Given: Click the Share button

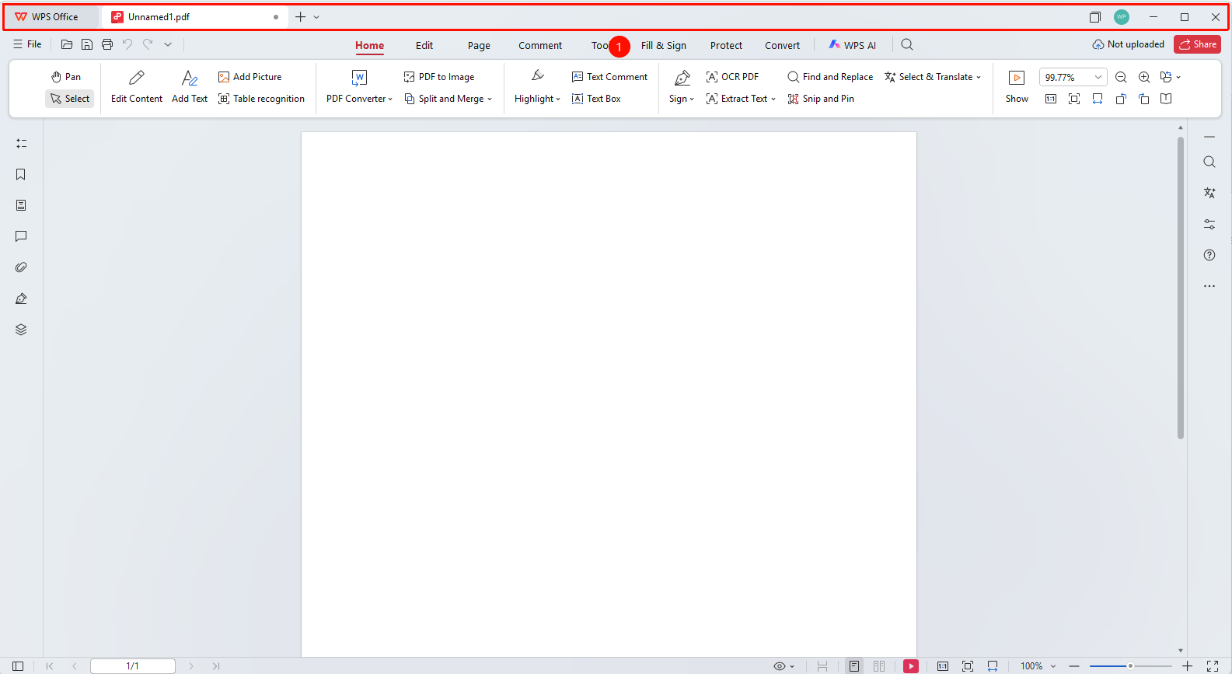Looking at the screenshot, I should [1197, 44].
